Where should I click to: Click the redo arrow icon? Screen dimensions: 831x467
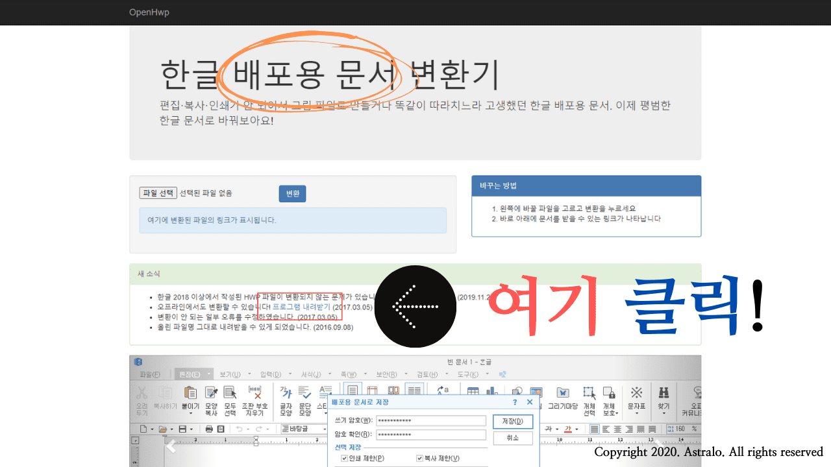point(259,429)
